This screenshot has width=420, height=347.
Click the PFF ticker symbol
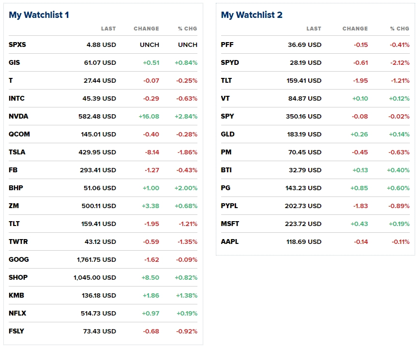[x=227, y=45]
